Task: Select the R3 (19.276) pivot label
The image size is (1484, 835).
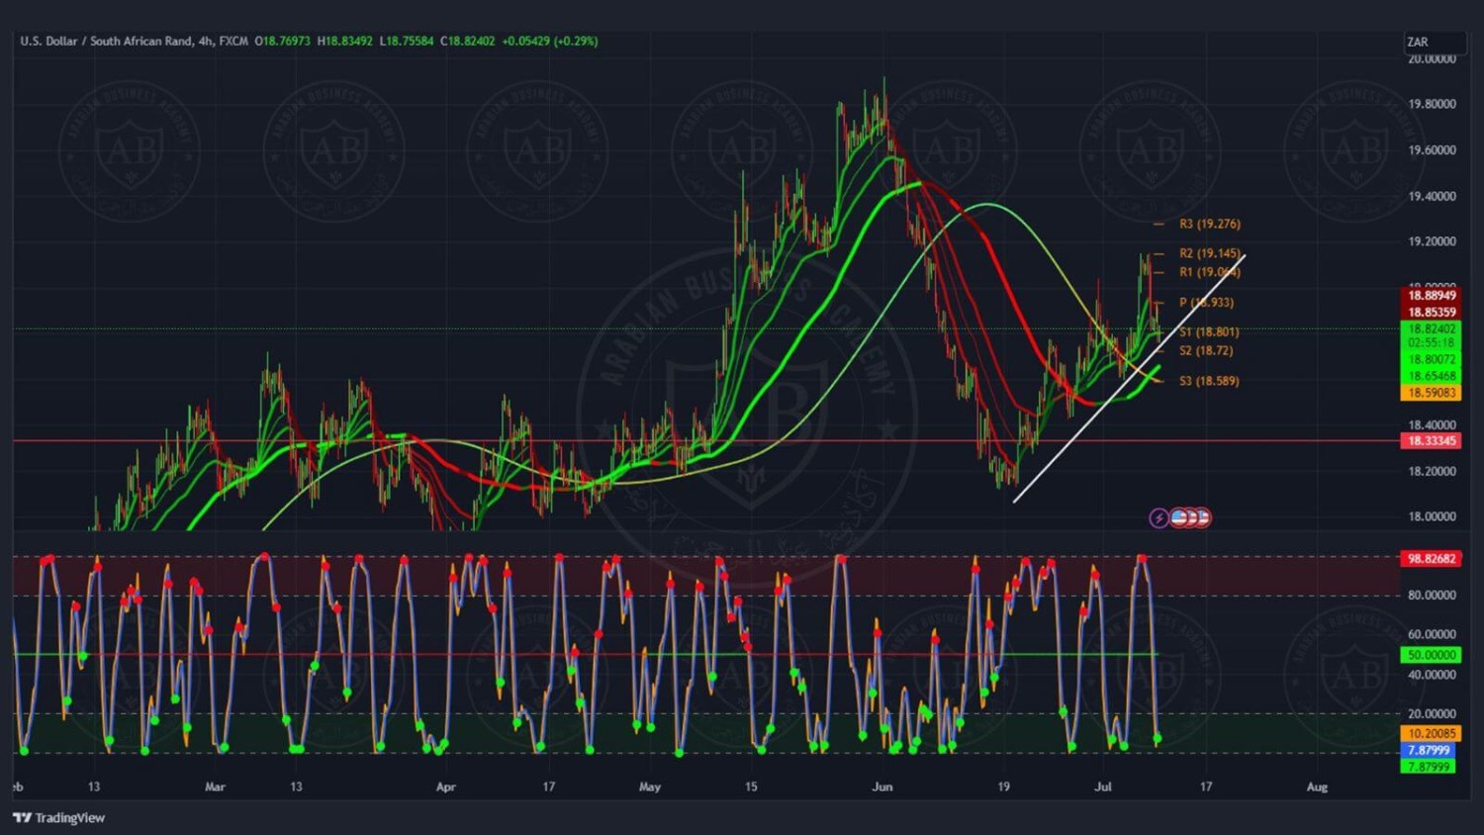Action: pyautogui.click(x=1209, y=225)
